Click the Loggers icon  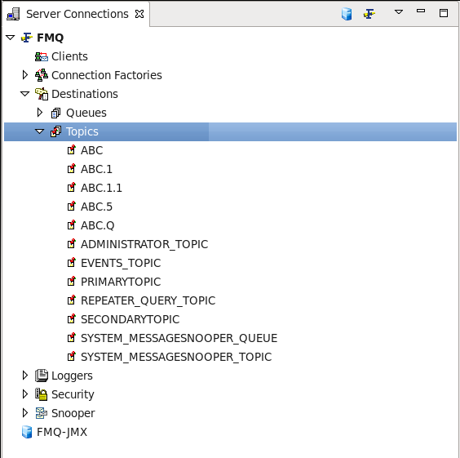point(42,376)
